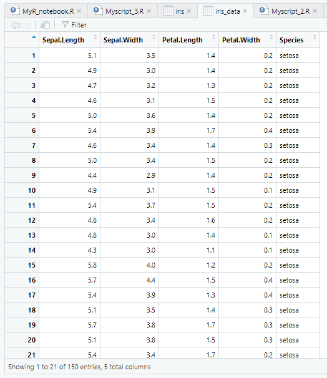Click the row index ascending sort arrow
This screenshot has width=327, height=378.
[34, 37]
